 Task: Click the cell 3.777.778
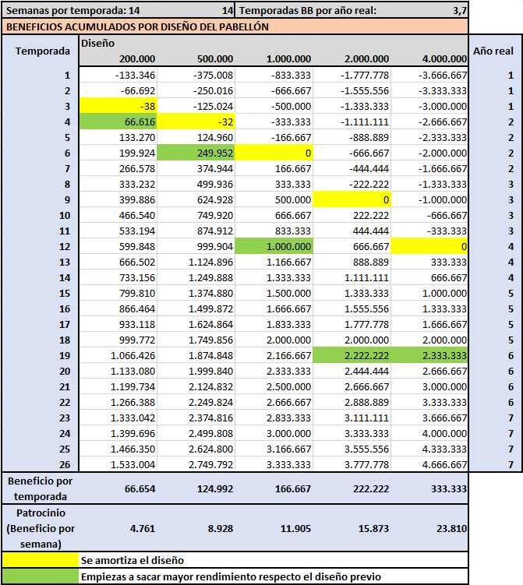(352, 464)
